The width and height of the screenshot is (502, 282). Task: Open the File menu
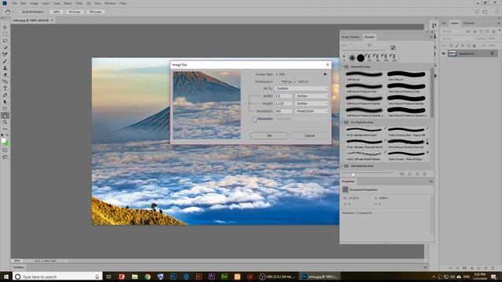[14, 3]
